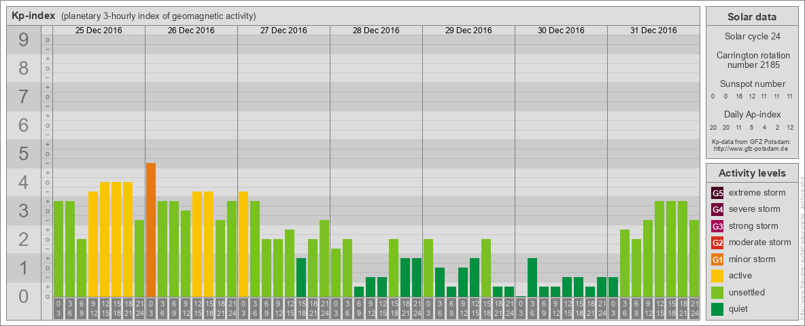
Task: Click the 'Solar data' panel heading
Action: (x=752, y=17)
